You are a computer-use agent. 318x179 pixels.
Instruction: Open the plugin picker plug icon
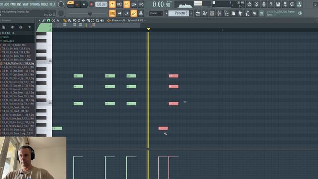tap(240, 13)
